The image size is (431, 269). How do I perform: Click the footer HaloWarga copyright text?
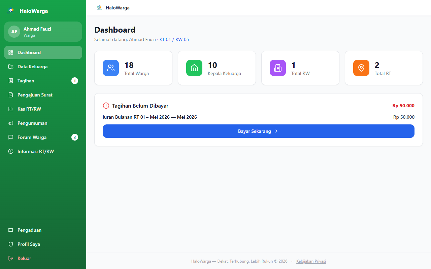click(x=239, y=261)
